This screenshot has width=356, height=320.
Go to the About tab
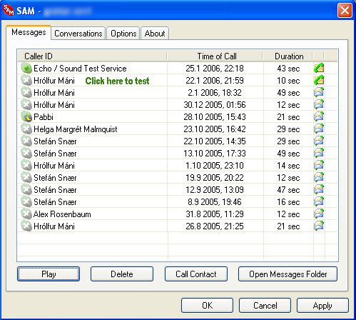coord(155,34)
